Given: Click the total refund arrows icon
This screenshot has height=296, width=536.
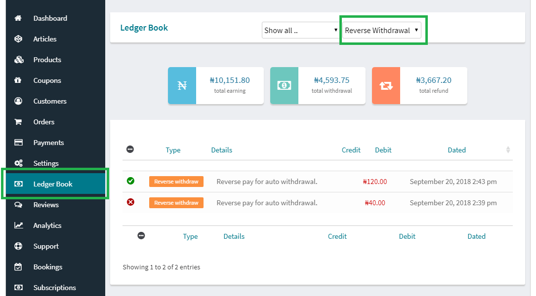Looking at the screenshot, I should point(386,85).
